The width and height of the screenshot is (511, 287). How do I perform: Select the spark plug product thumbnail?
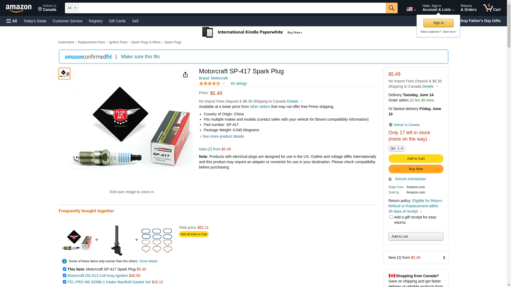pos(64,74)
